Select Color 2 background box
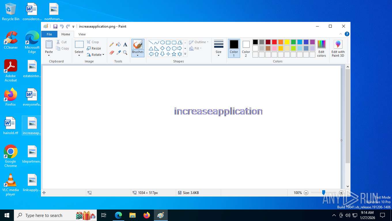This screenshot has width=392, height=221. click(x=246, y=48)
